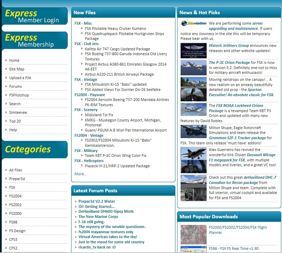
Task: Open forum post DeHavilland DH60G Gipsy Moth
Action: click(106, 211)
